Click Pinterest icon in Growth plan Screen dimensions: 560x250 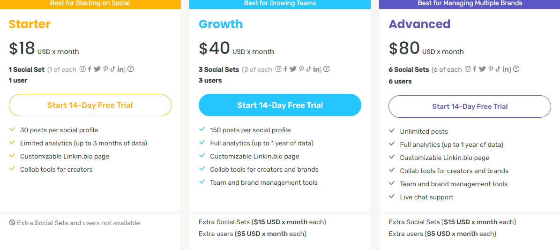[301, 69]
